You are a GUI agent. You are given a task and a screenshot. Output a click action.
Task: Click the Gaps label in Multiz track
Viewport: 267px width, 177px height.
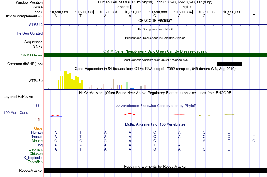coord(38,128)
